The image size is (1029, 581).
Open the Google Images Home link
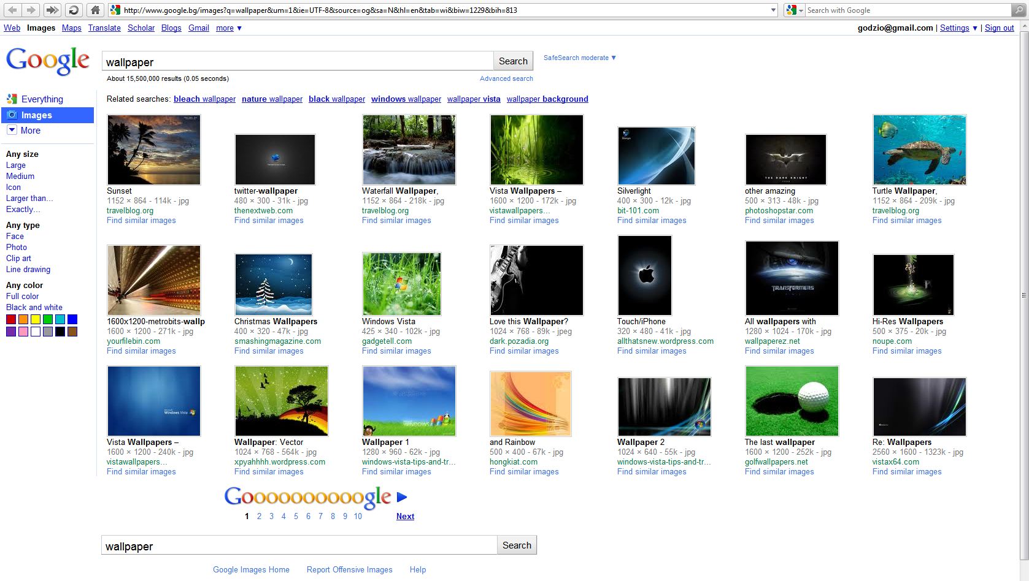tap(251, 570)
